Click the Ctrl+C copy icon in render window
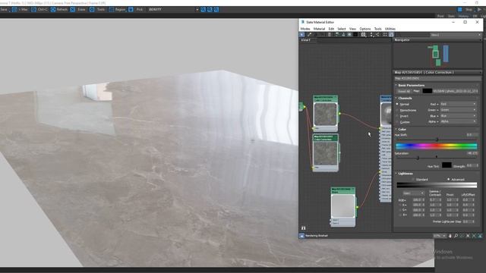The width and height of the screenshot is (486, 273). click(33, 10)
